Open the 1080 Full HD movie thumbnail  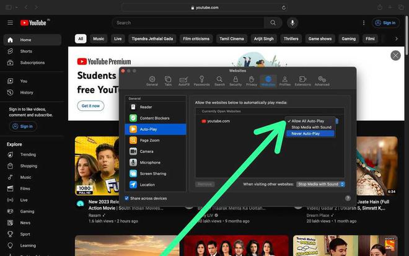click(x=97, y=166)
